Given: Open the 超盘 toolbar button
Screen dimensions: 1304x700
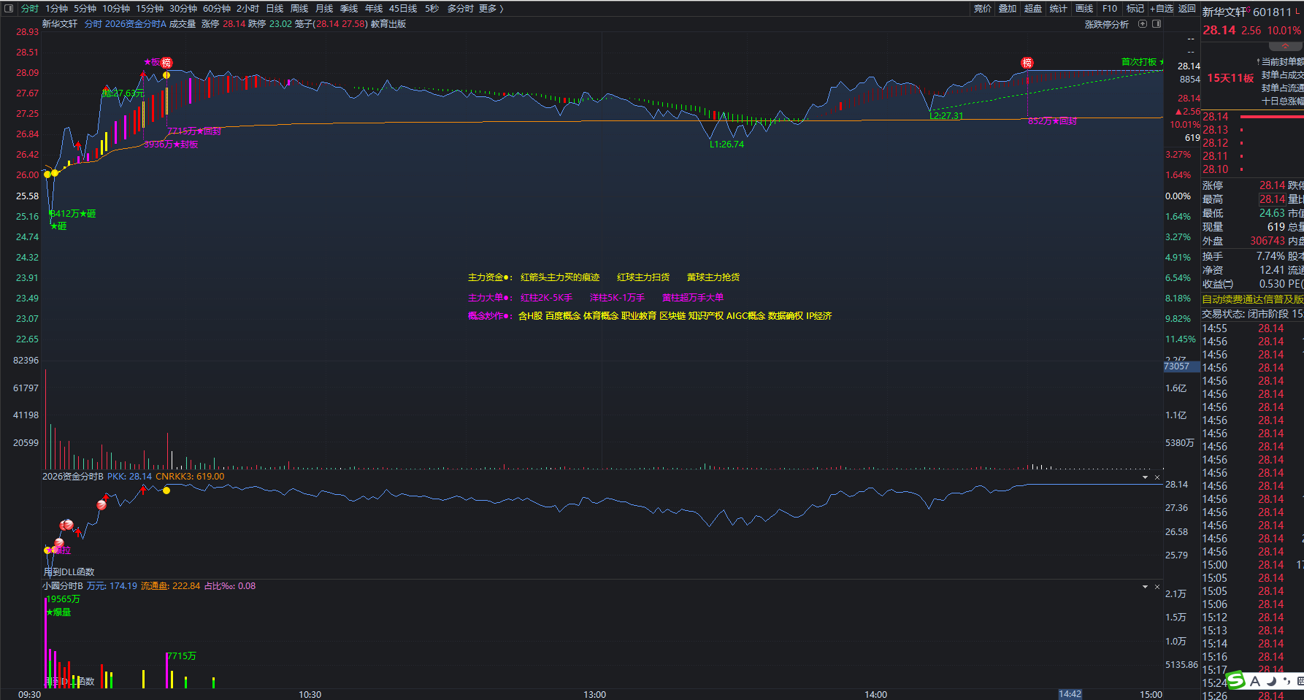Looking at the screenshot, I should click(x=1033, y=9).
